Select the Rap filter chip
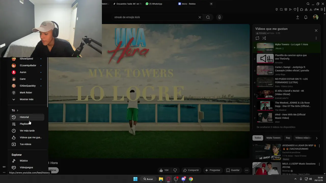The height and width of the screenshot is (183, 326). (288, 138)
